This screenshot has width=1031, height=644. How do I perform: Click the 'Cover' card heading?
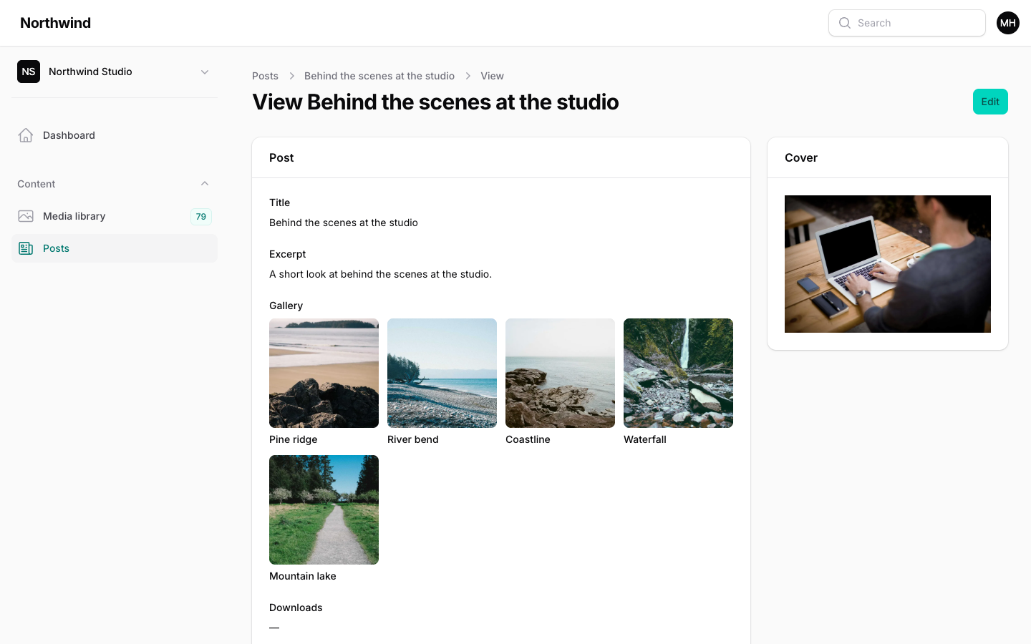pos(801,157)
